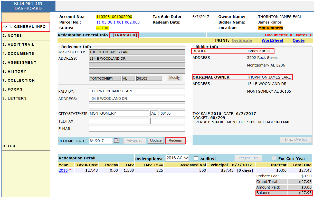Enable the Exc Curr Year checkbox
This screenshot has height=197, width=314.
pyautogui.click(x=274, y=158)
